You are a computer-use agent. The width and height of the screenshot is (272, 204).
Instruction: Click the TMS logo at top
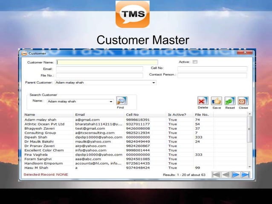click(x=133, y=14)
